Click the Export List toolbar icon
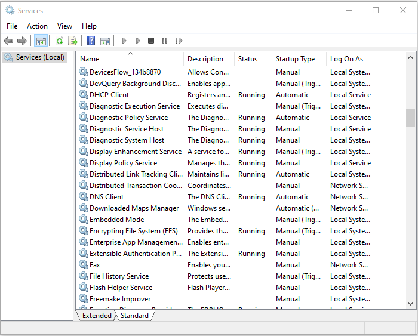Viewport: 418px width, 336px height. (73, 41)
